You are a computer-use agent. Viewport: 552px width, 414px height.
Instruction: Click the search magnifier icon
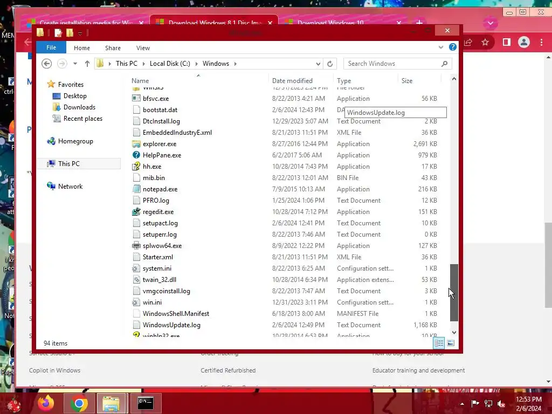[x=445, y=64]
